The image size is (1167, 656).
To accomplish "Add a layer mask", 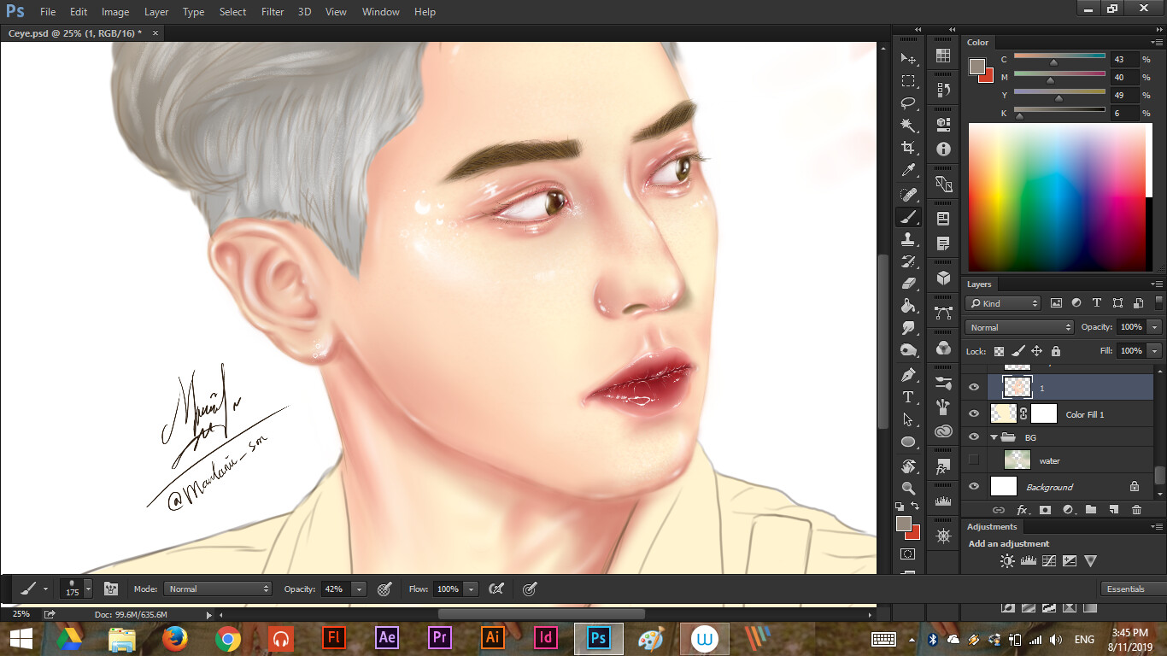I will tap(1044, 510).
